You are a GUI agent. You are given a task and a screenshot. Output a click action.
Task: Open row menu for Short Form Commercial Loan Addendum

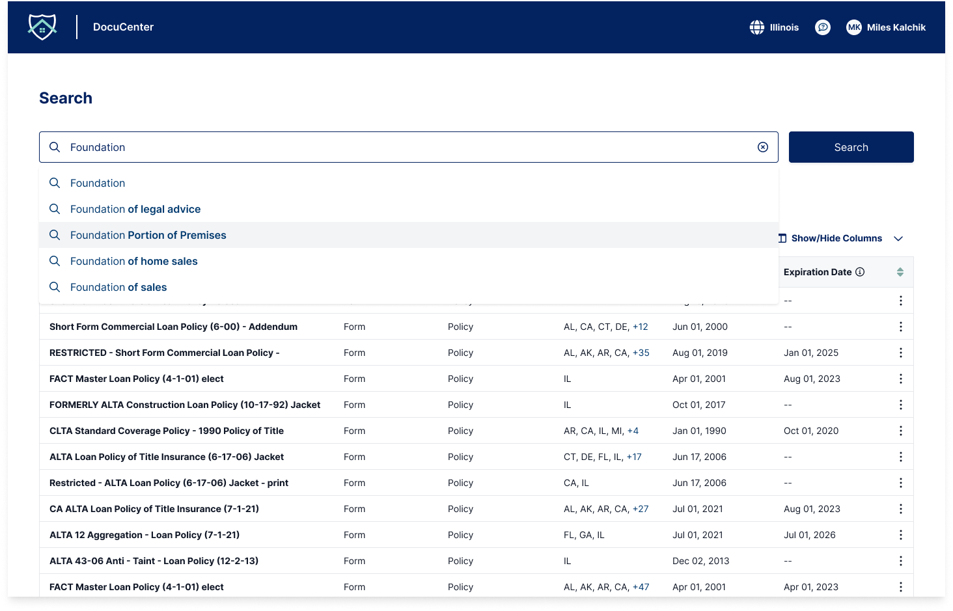click(x=901, y=327)
